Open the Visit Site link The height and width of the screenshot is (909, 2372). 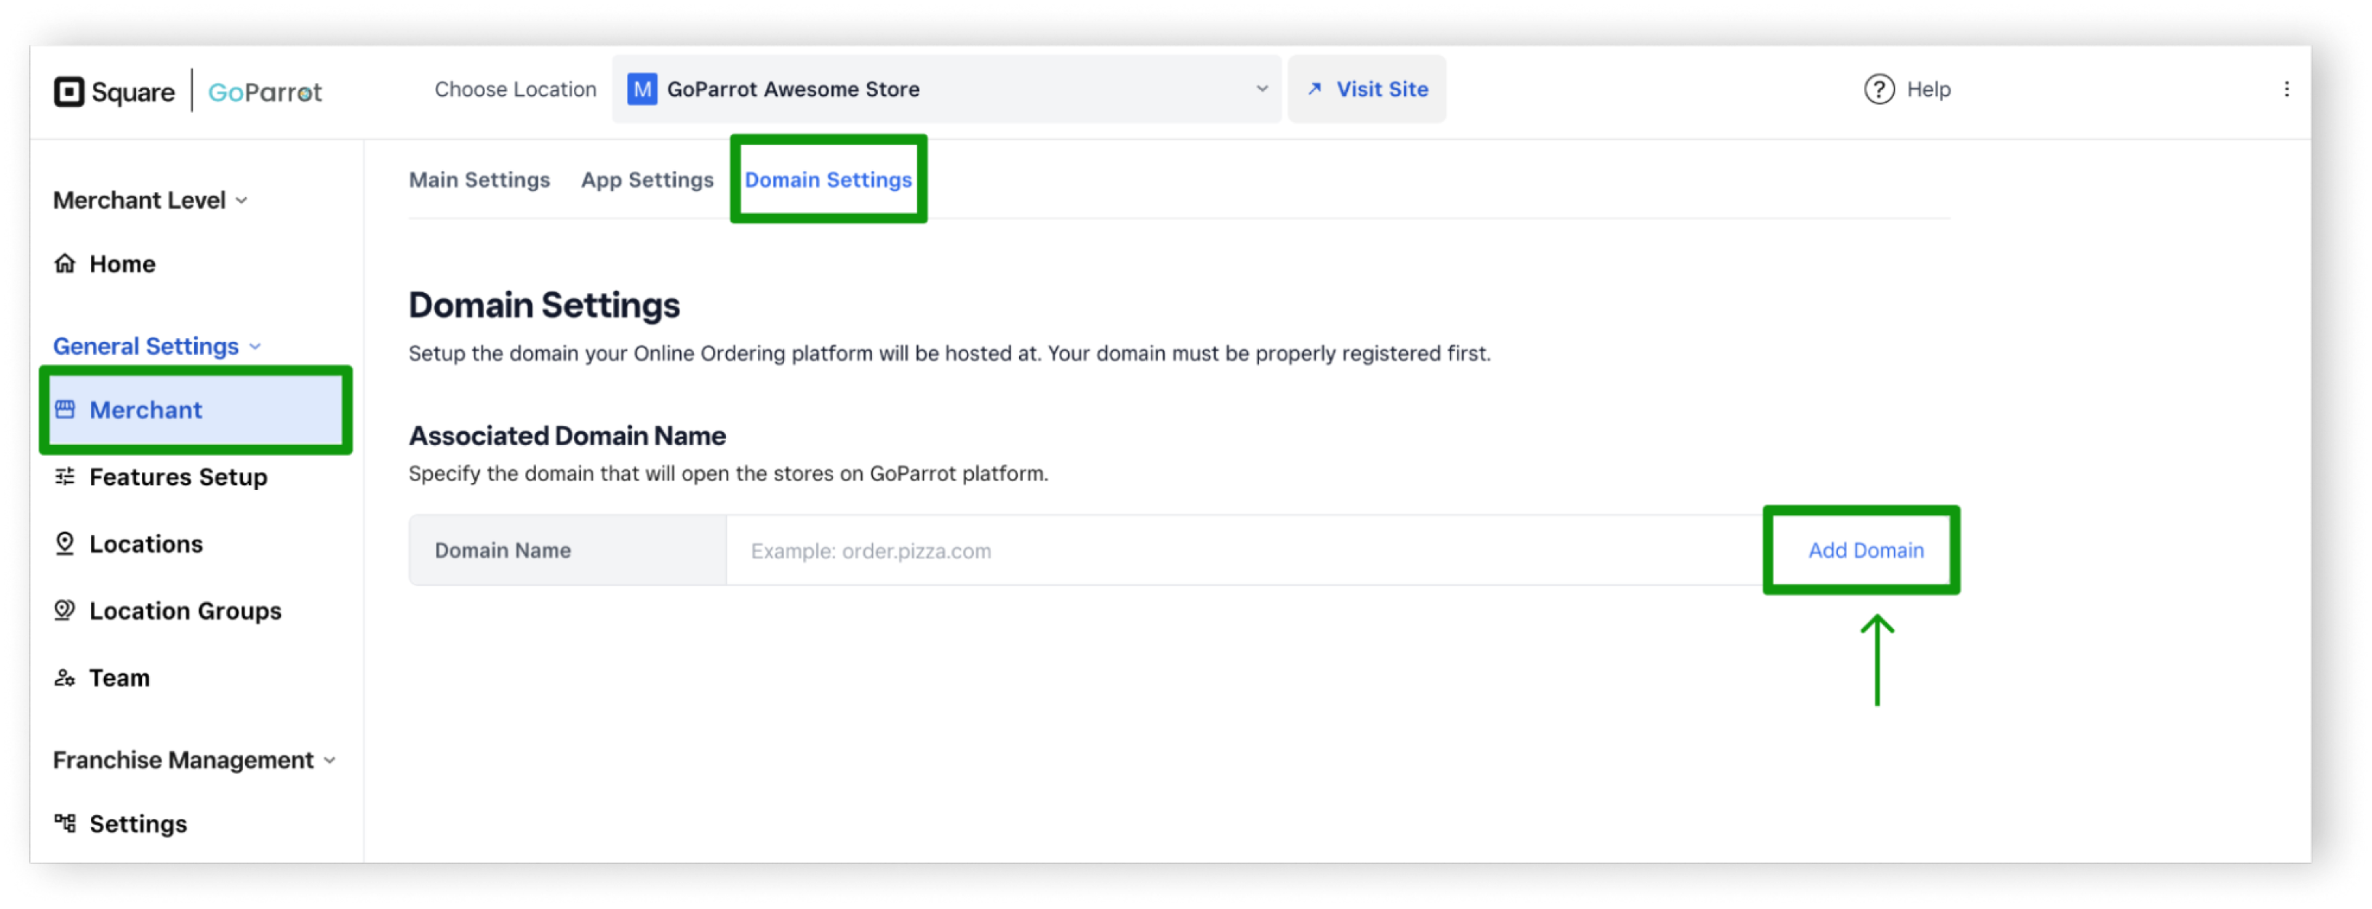1367,89
